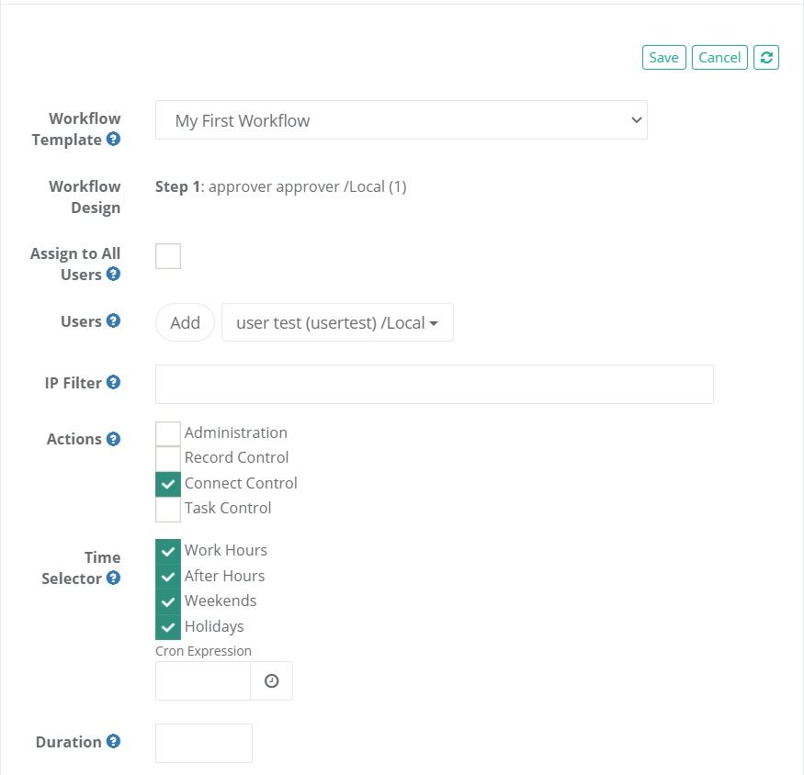Click the Cancel button

click(719, 57)
